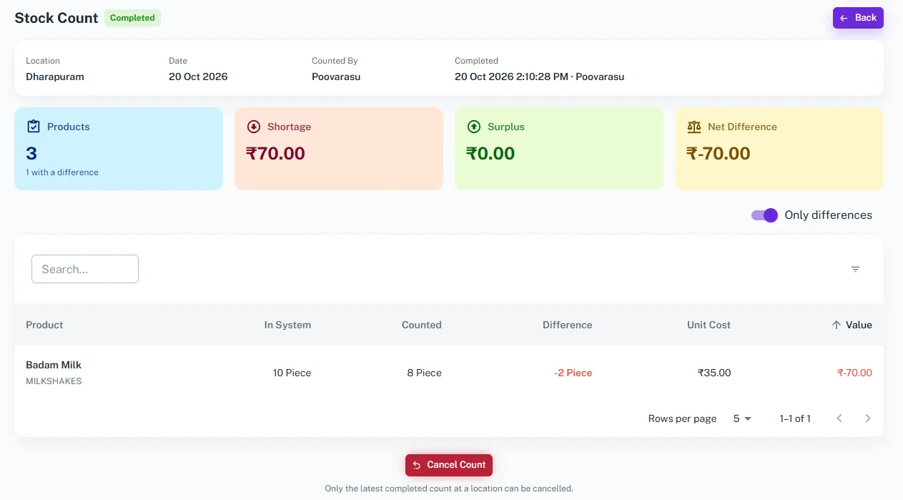Toggle the Only differences switch
Screen dimensions: 903x500
tap(764, 215)
